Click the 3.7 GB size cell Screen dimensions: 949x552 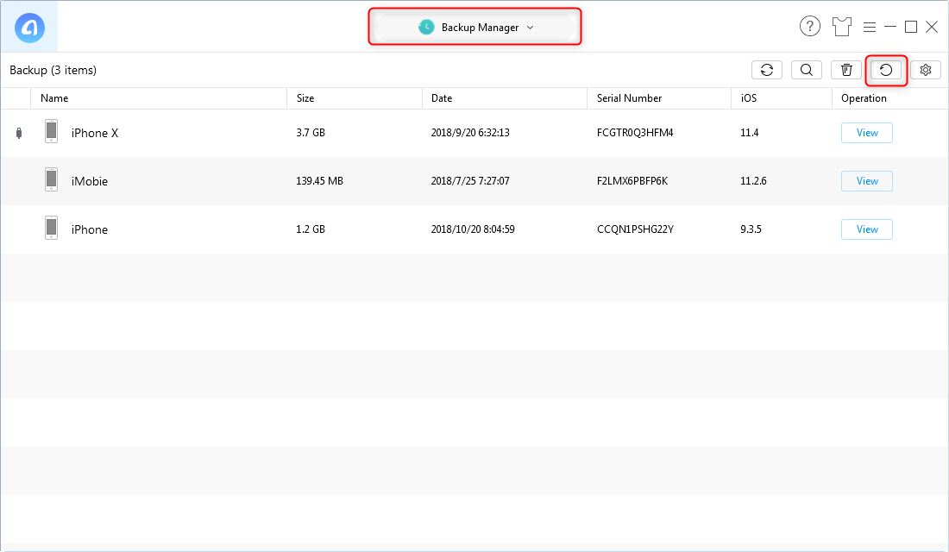tap(311, 133)
